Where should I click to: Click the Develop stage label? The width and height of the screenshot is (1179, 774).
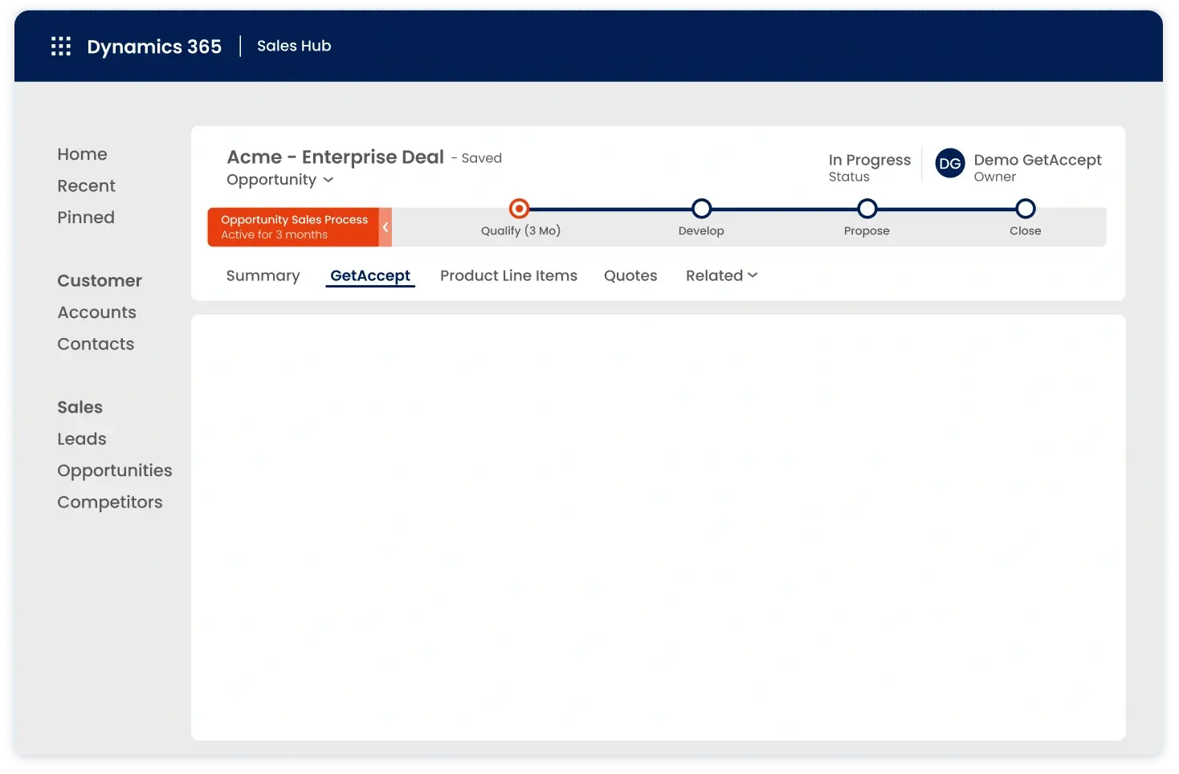[x=701, y=230]
